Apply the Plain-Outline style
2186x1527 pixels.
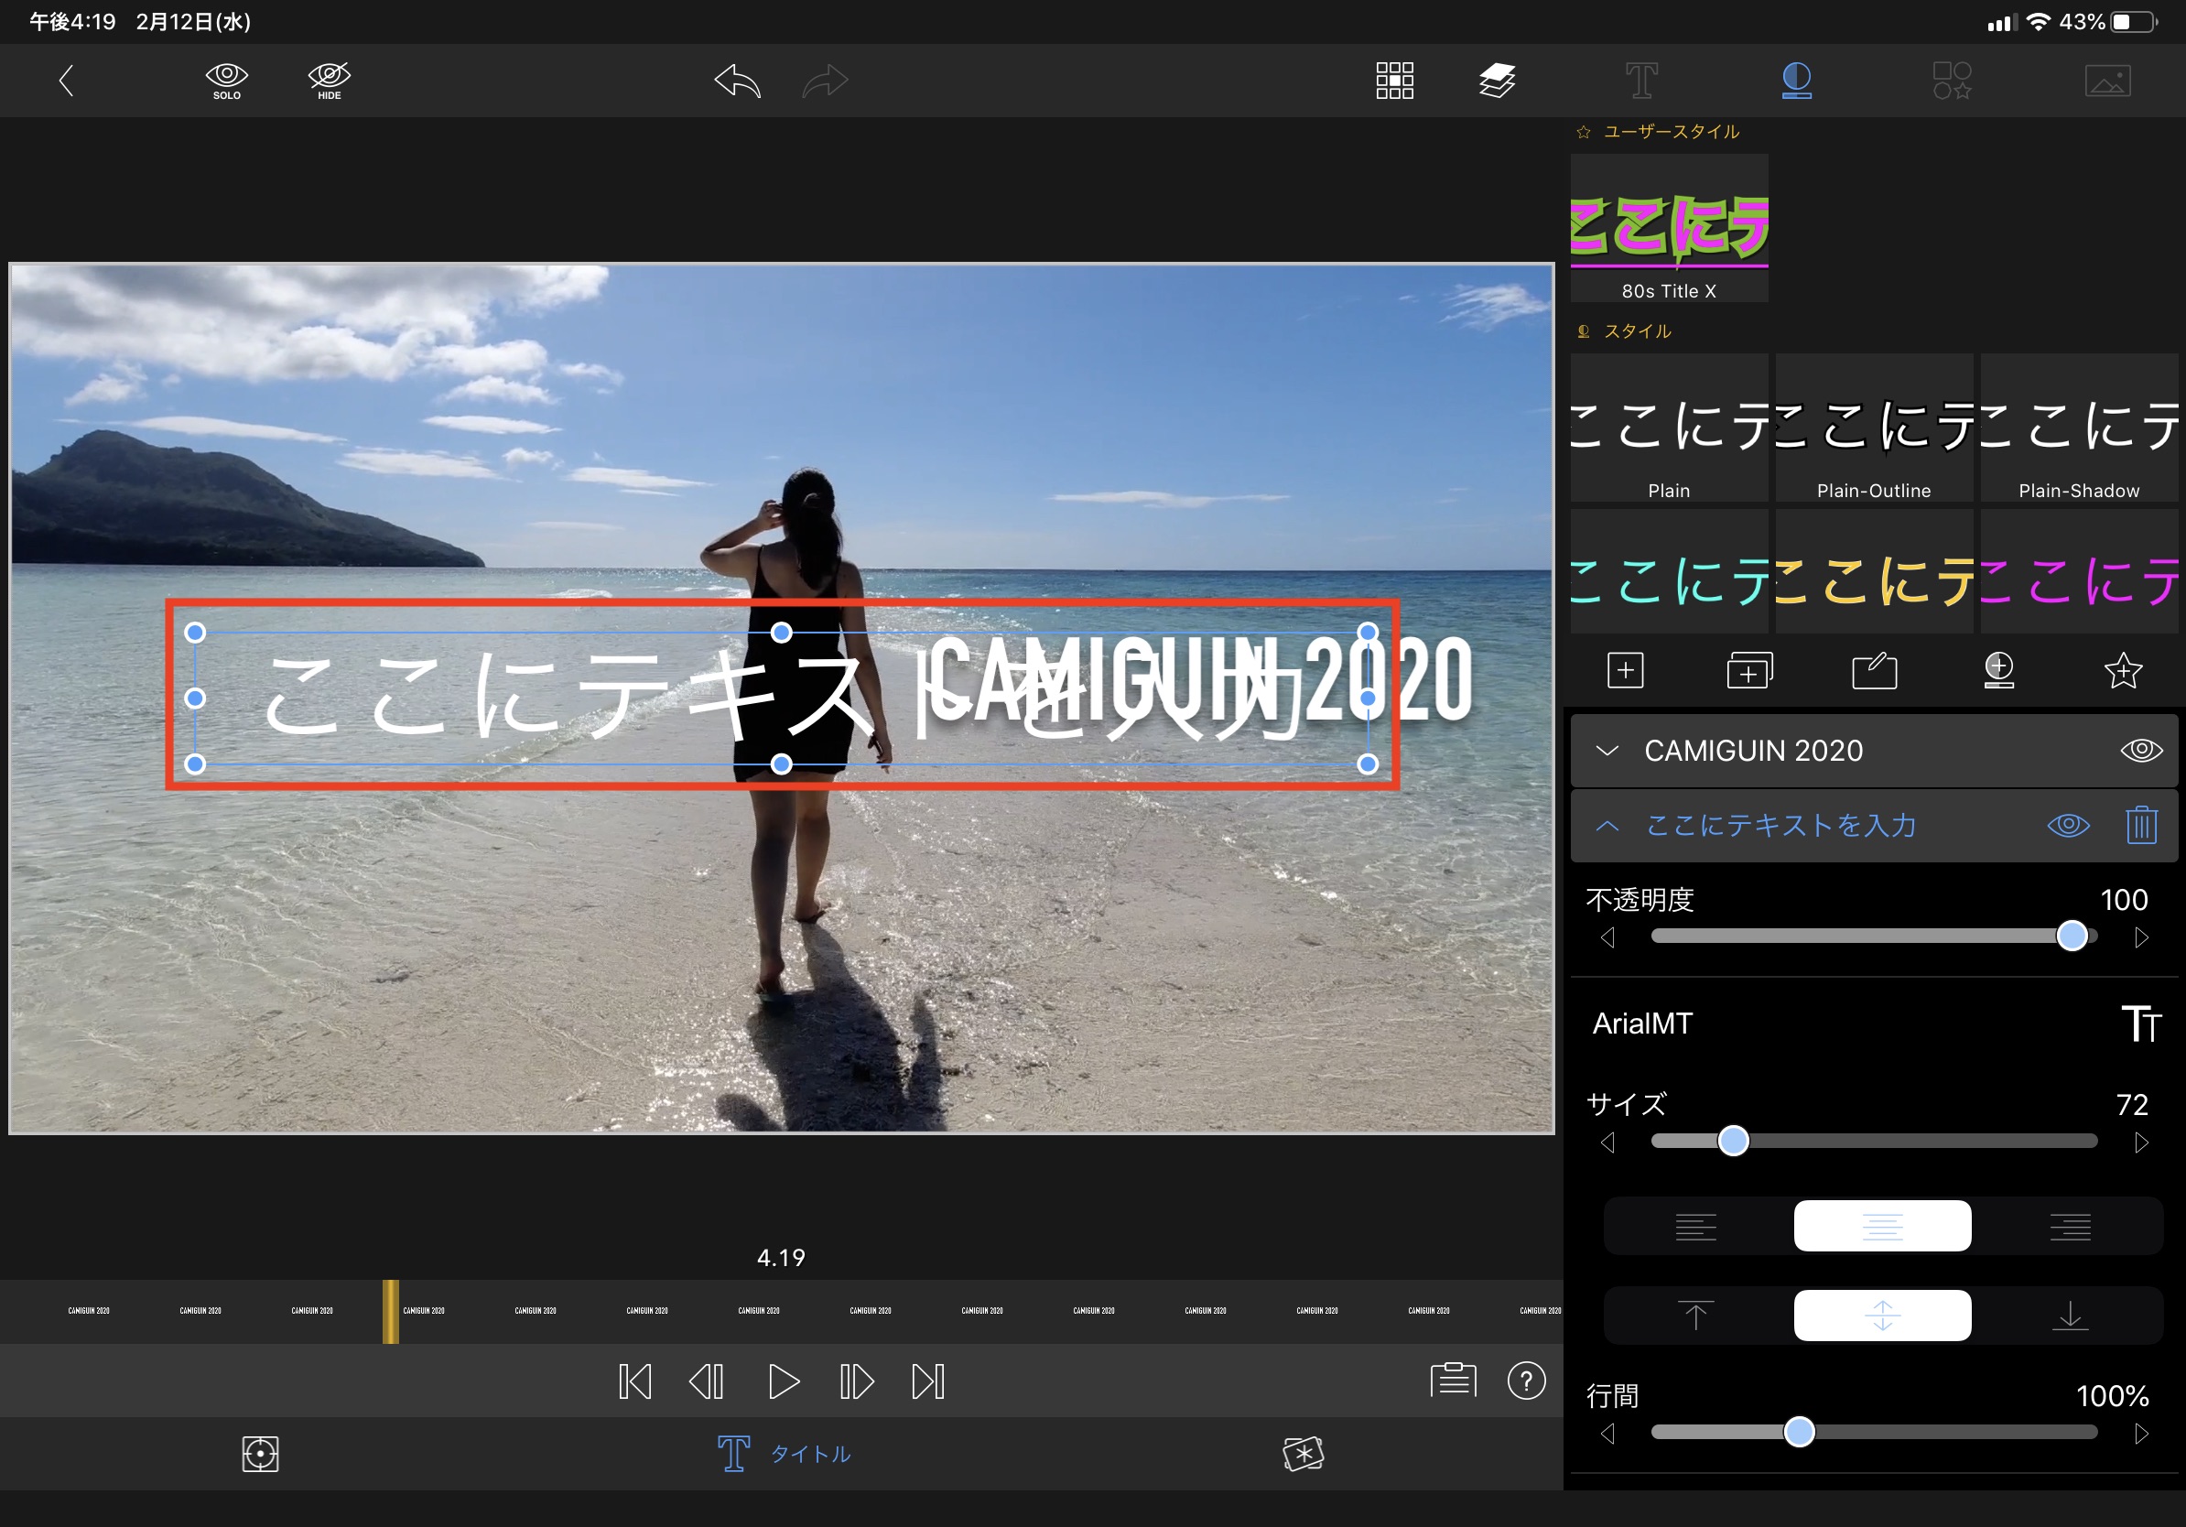pyautogui.click(x=1874, y=428)
